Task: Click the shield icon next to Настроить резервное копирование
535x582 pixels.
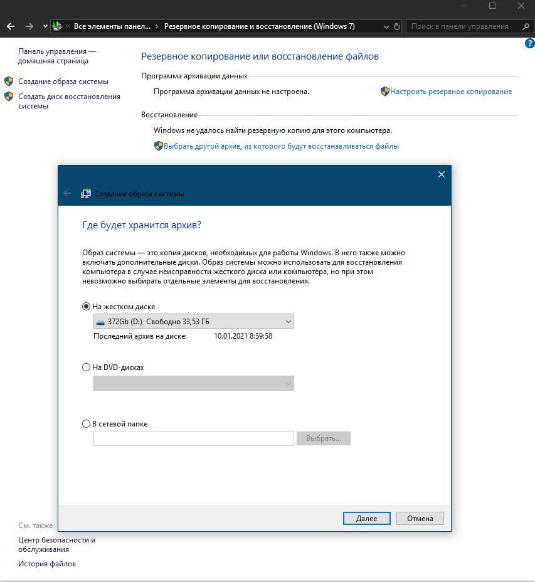Action: (384, 91)
